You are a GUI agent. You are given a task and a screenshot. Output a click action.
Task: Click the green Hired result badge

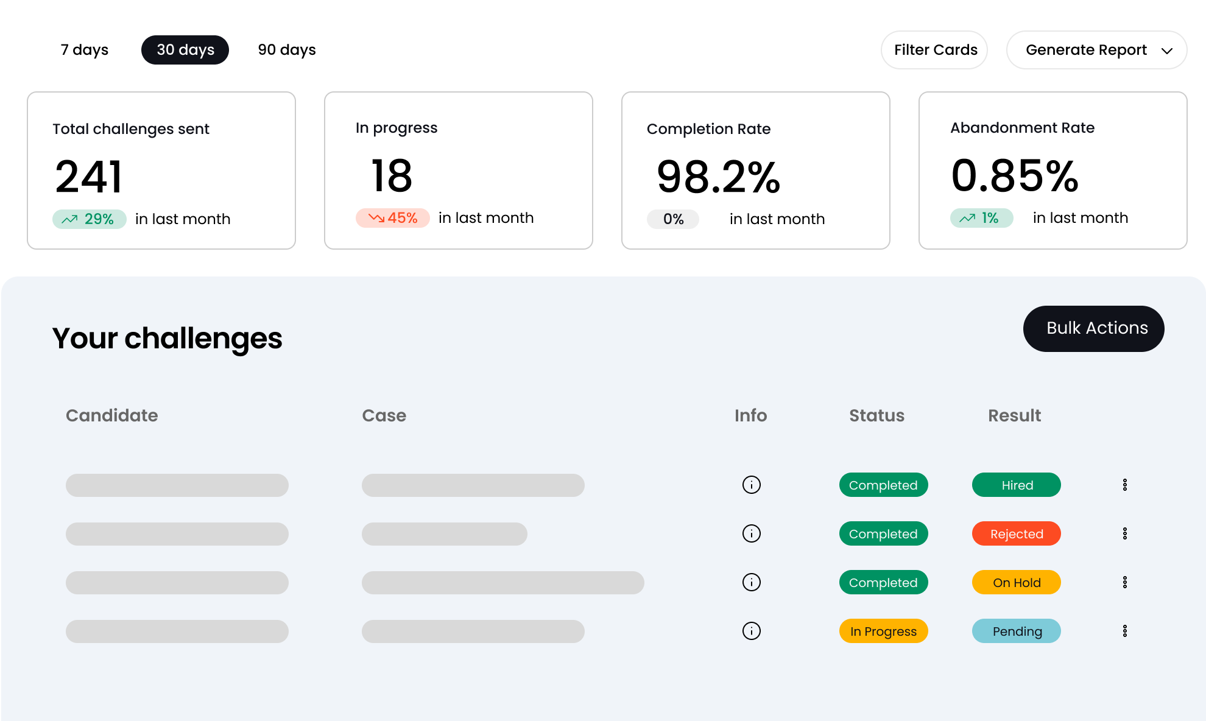[1016, 485]
